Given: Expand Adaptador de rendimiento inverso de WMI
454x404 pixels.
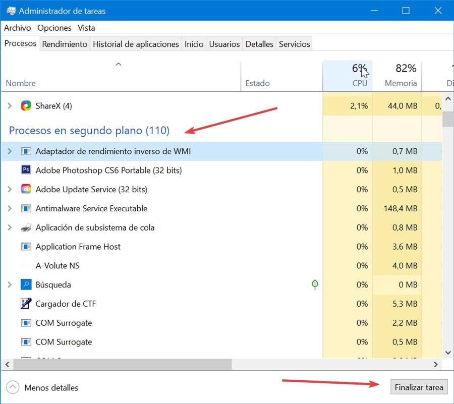Looking at the screenshot, I should click(x=10, y=151).
